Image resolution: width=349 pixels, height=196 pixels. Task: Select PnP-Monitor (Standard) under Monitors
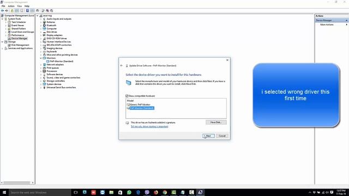pyautogui.click(x=62, y=62)
